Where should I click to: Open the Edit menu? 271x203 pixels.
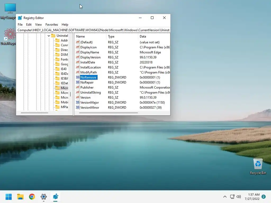[x=29, y=25]
